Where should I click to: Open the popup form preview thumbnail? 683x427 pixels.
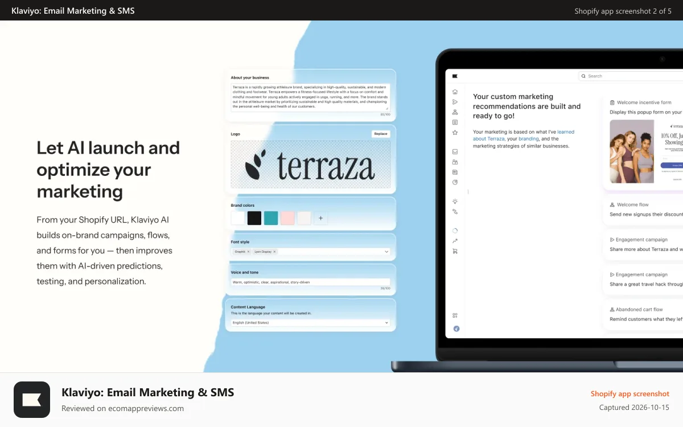pyautogui.click(x=646, y=150)
